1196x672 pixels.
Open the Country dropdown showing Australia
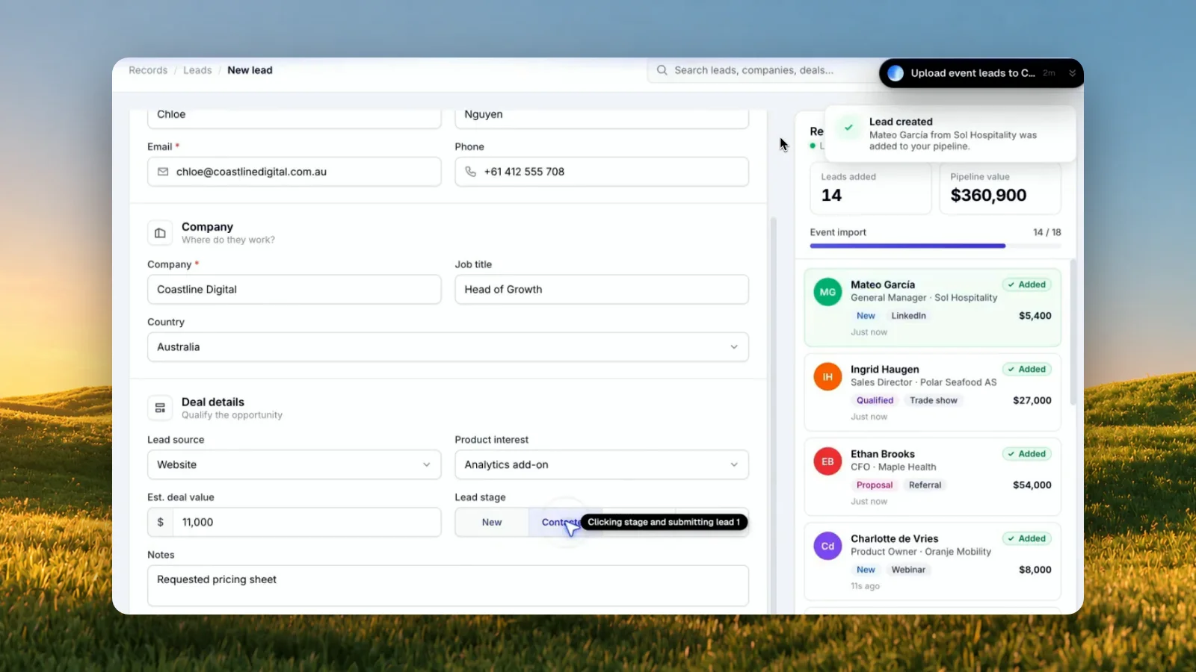click(x=448, y=347)
